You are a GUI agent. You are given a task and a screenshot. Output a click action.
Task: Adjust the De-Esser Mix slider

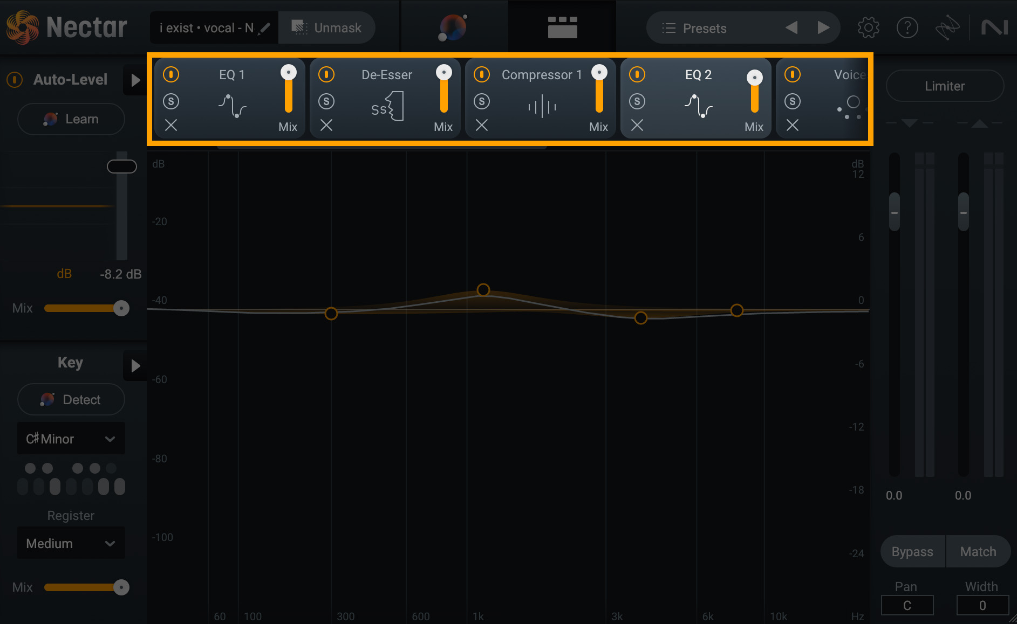[x=444, y=89]
